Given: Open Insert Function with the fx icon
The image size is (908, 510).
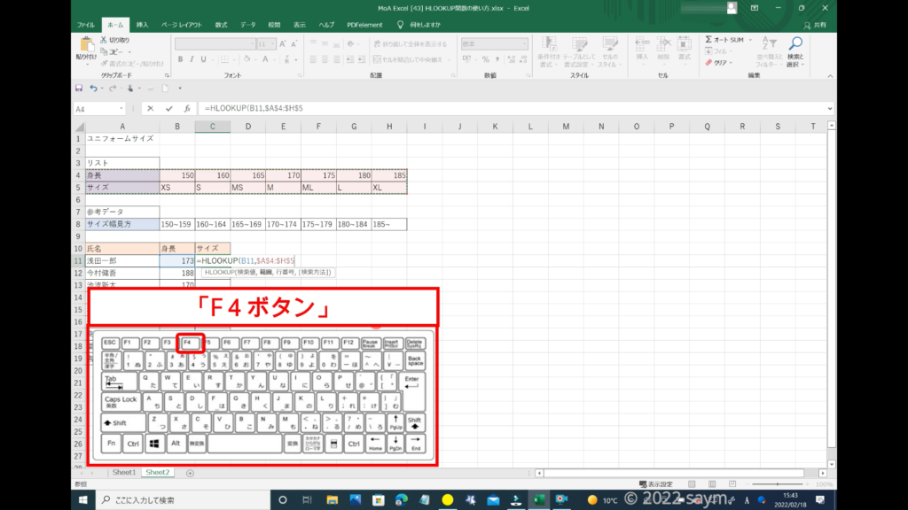Looking at the screenshot, I should pos(186,108).
